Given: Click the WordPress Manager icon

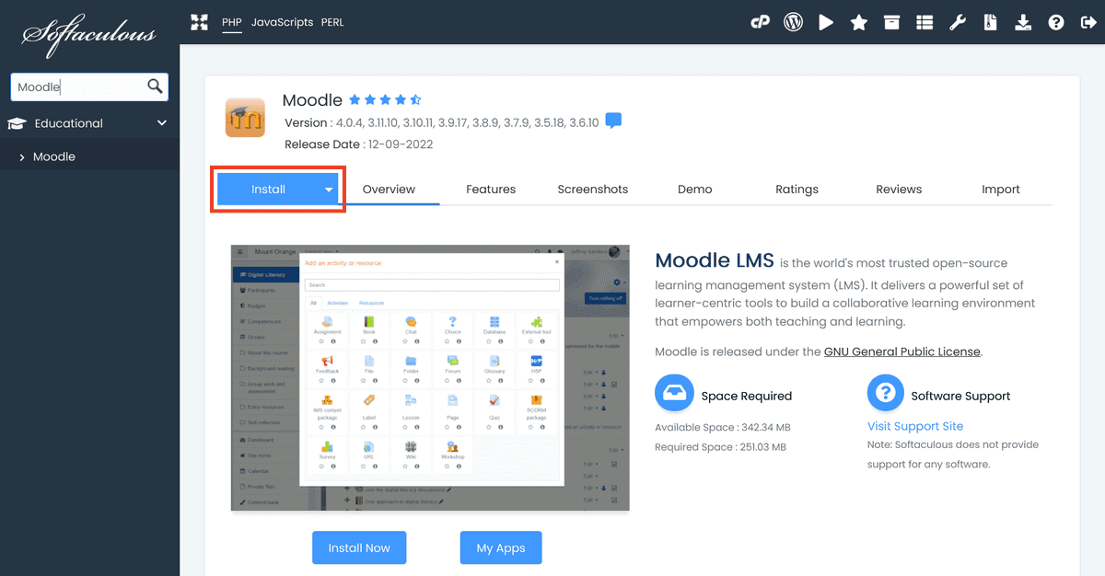Looking at the screenshot, I should click(x=793, y=21).
